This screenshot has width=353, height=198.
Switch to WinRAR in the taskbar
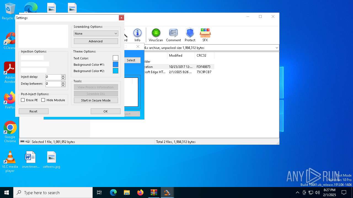154,193
